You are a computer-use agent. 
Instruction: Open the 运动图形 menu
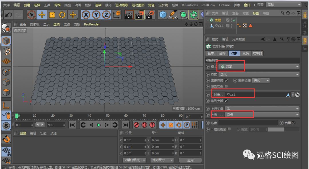tap(138, 5)
